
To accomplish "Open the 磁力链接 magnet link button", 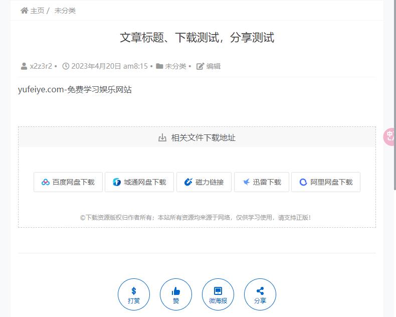I will tap(204, 182).
